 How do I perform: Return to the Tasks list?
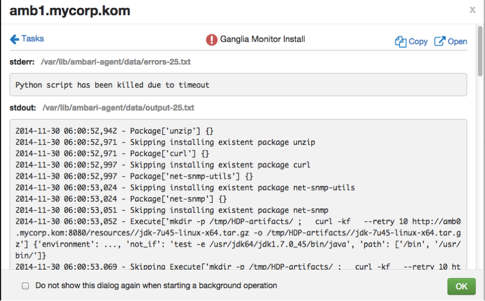32,39
